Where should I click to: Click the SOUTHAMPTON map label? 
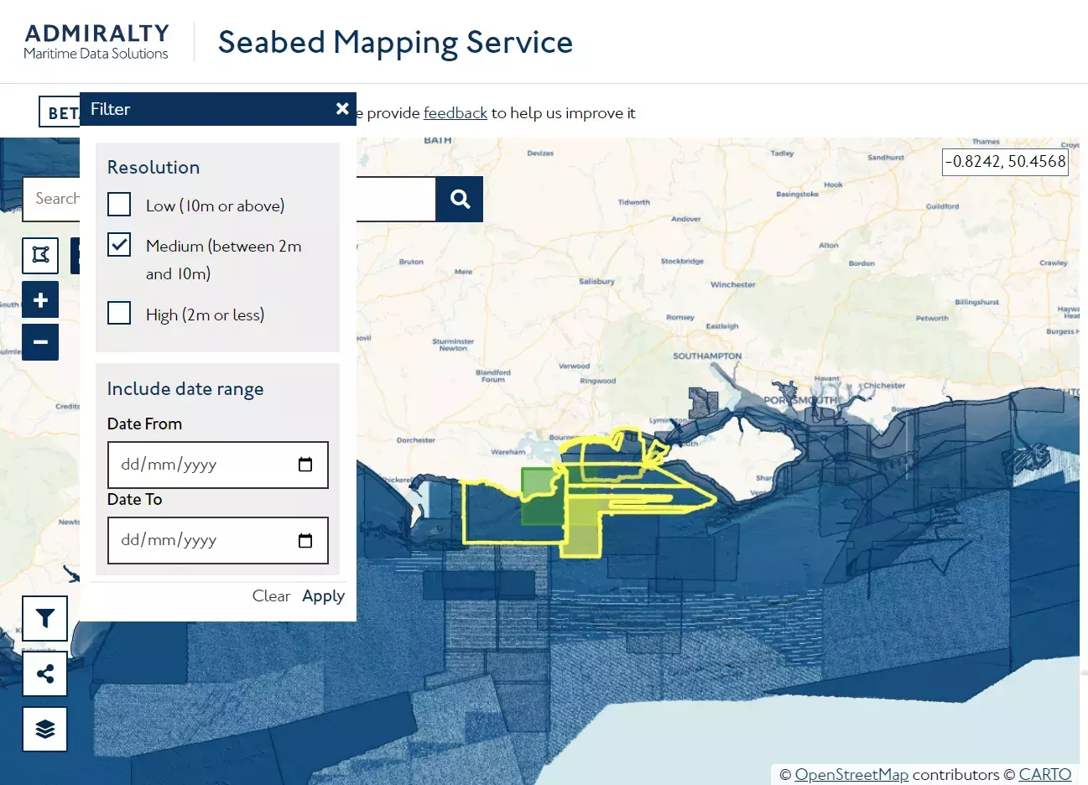[x=707, y=356]
